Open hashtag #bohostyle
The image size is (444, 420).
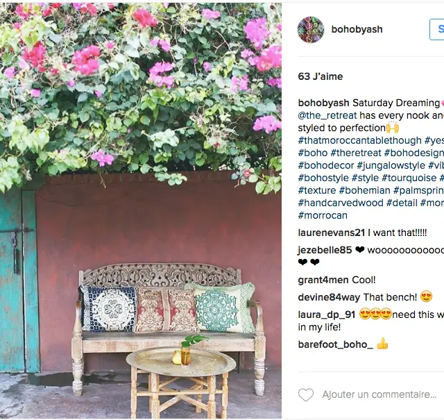pyautogui.click(x=323, y=178)
